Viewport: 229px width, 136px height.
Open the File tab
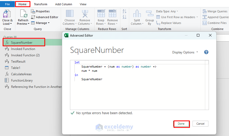[7, 4]
